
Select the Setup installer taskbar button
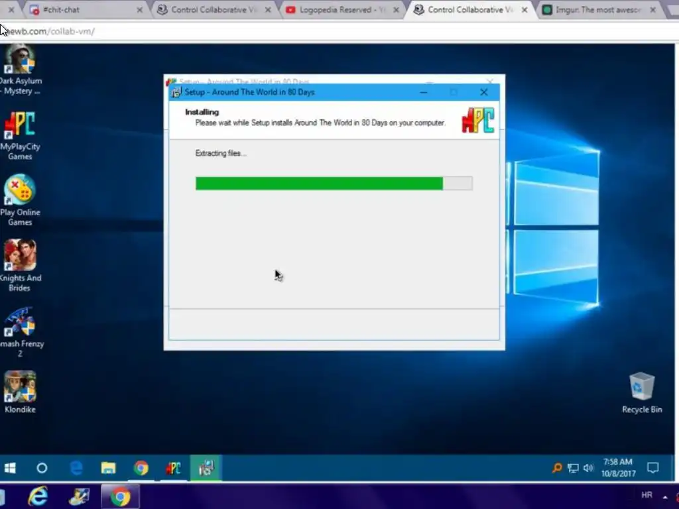[206, 468]
